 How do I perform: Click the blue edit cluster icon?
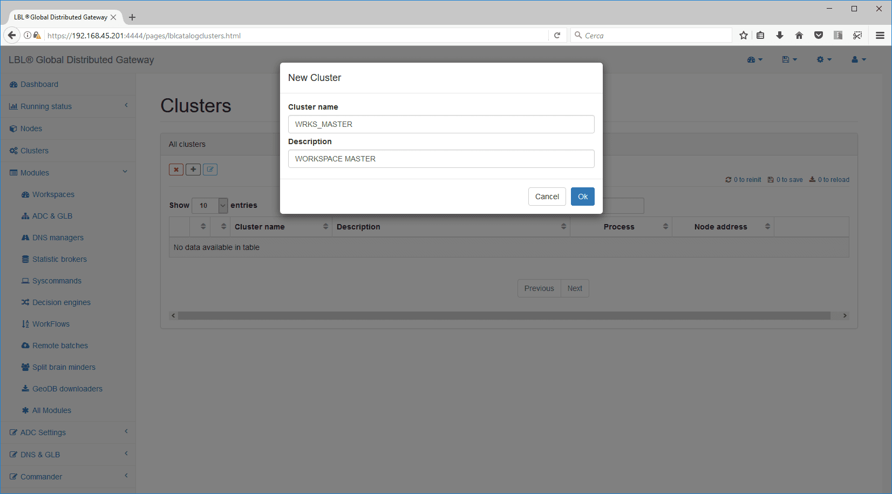pyautogui.click(x=210, y=170)
